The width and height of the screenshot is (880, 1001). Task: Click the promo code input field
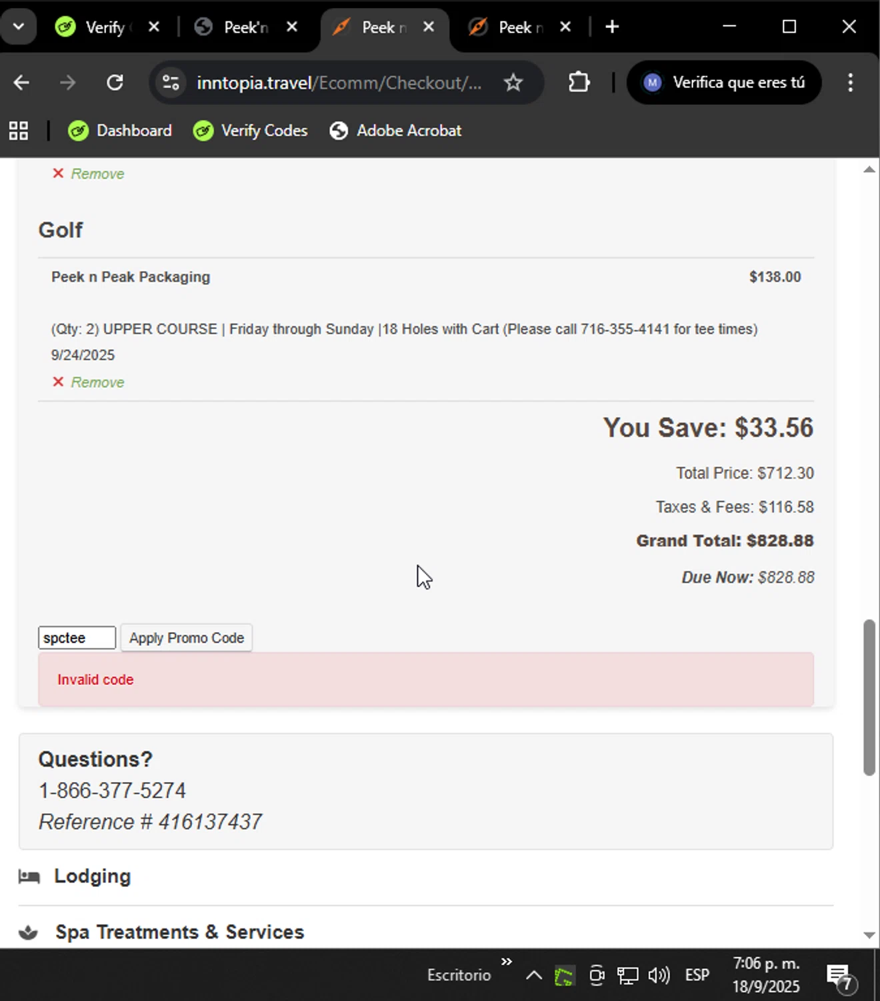77,638
